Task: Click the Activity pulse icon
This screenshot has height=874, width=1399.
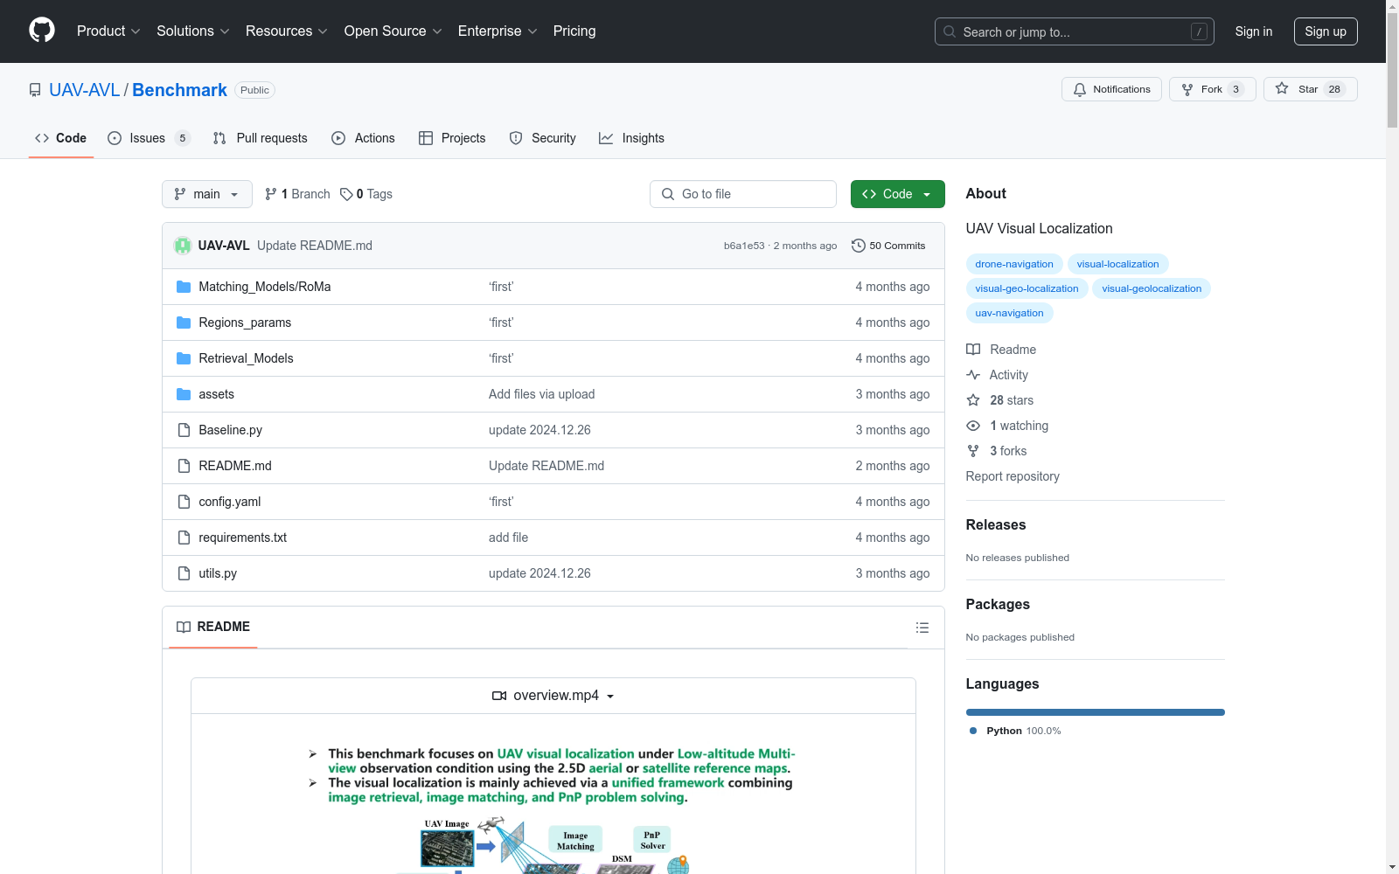Action: tap(973, 375)
